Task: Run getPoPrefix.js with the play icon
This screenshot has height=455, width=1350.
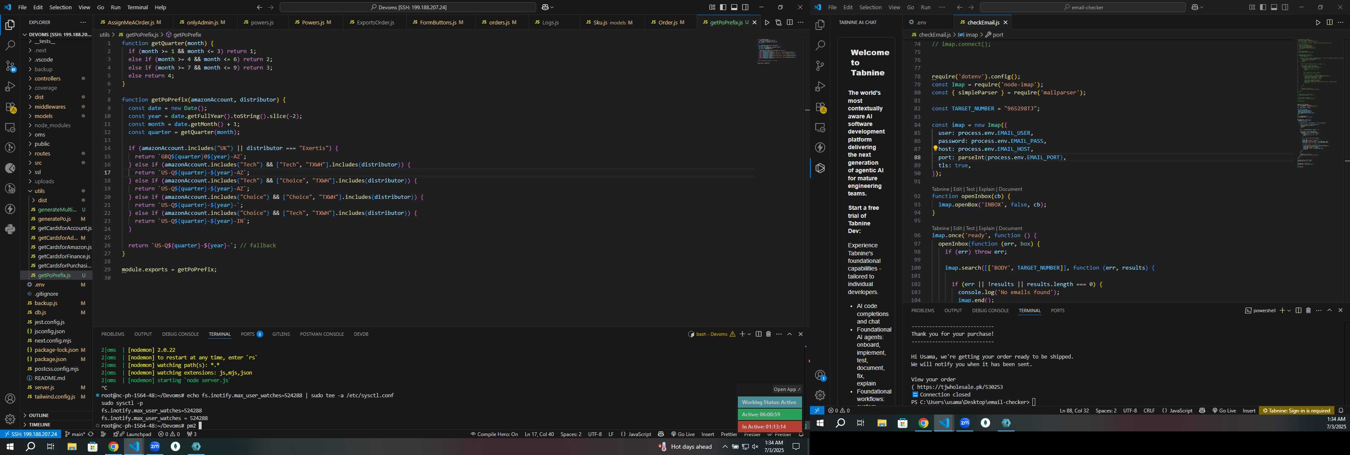Action: coord(767,22)
